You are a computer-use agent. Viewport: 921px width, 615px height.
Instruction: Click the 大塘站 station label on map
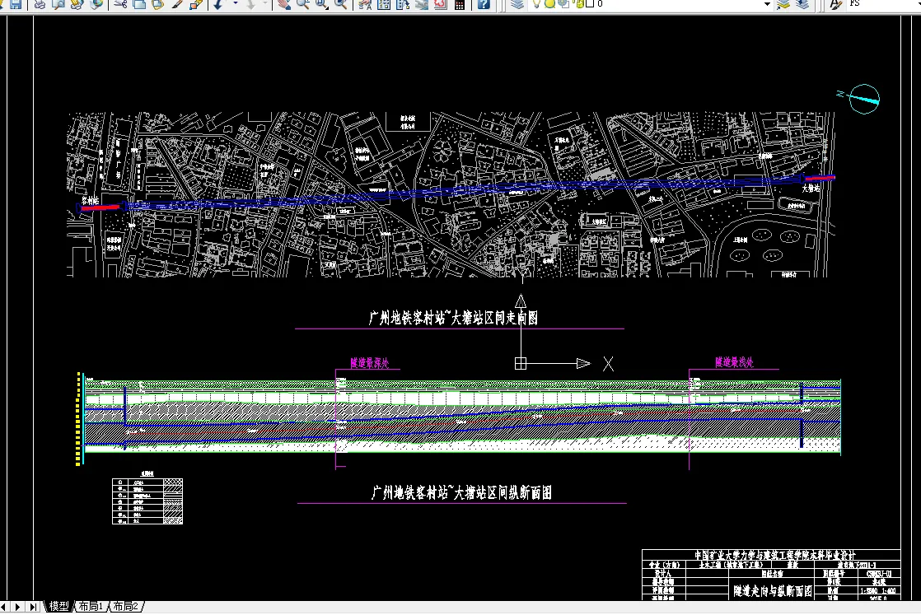[x=811, y=189]
